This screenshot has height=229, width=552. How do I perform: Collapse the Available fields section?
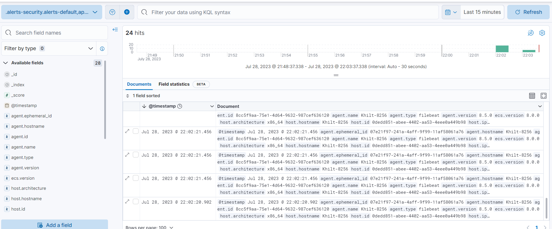click(5, 63)
